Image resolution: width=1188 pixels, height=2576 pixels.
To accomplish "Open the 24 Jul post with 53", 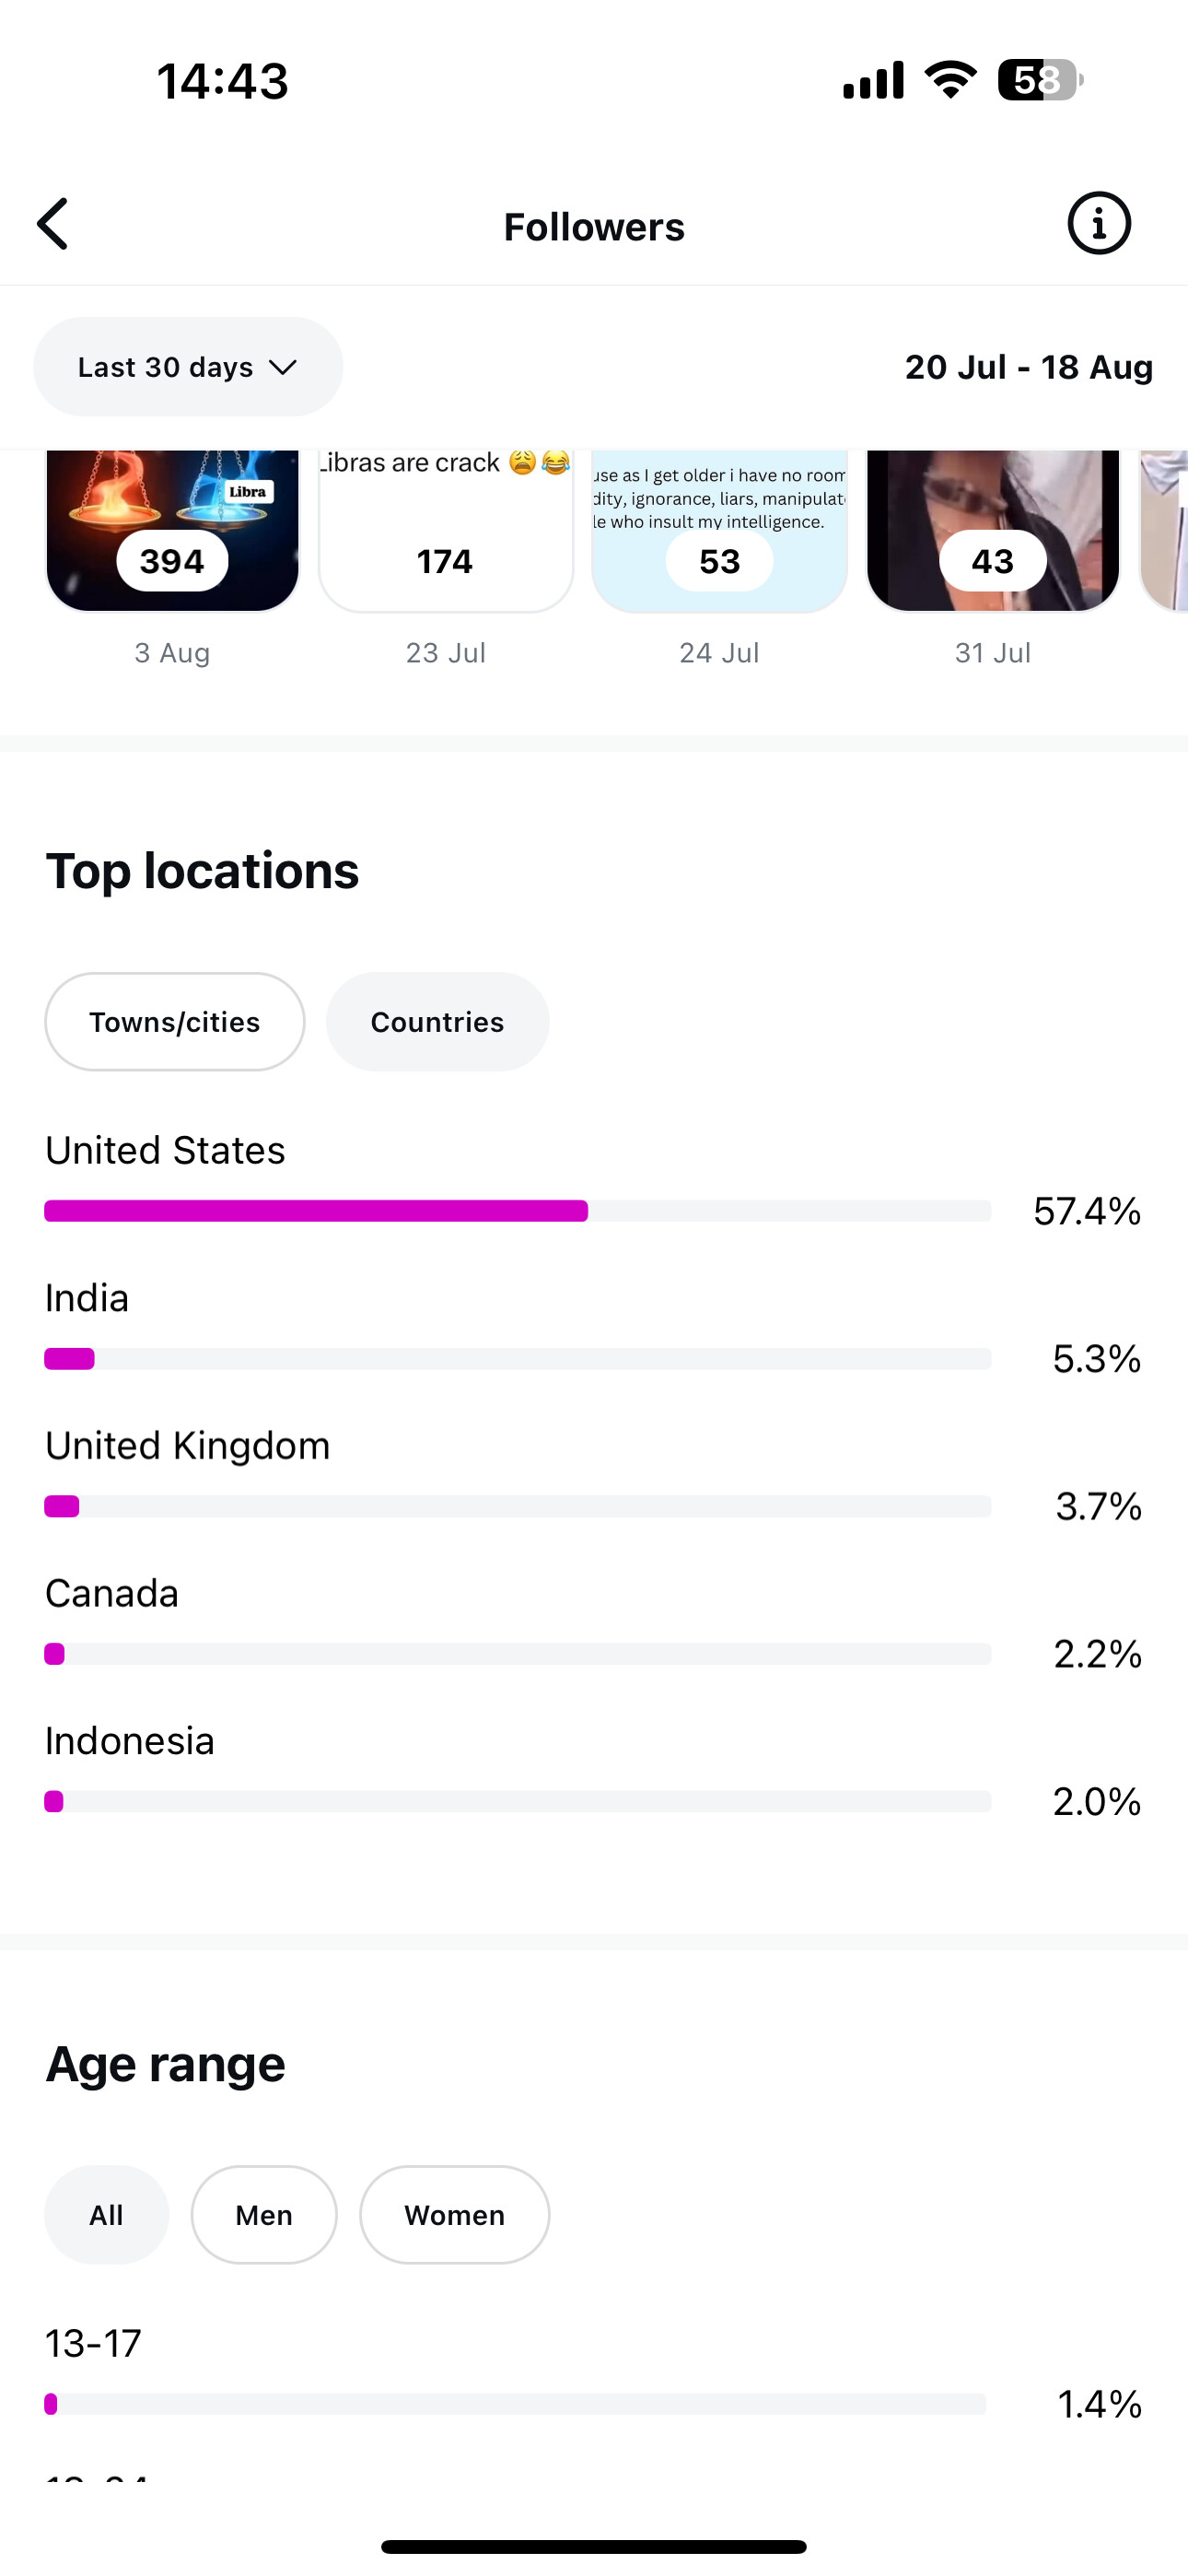I will click(719, 530).
